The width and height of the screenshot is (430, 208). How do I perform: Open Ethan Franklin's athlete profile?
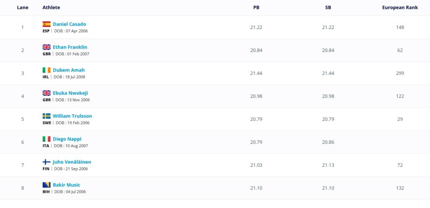[70, 47]
